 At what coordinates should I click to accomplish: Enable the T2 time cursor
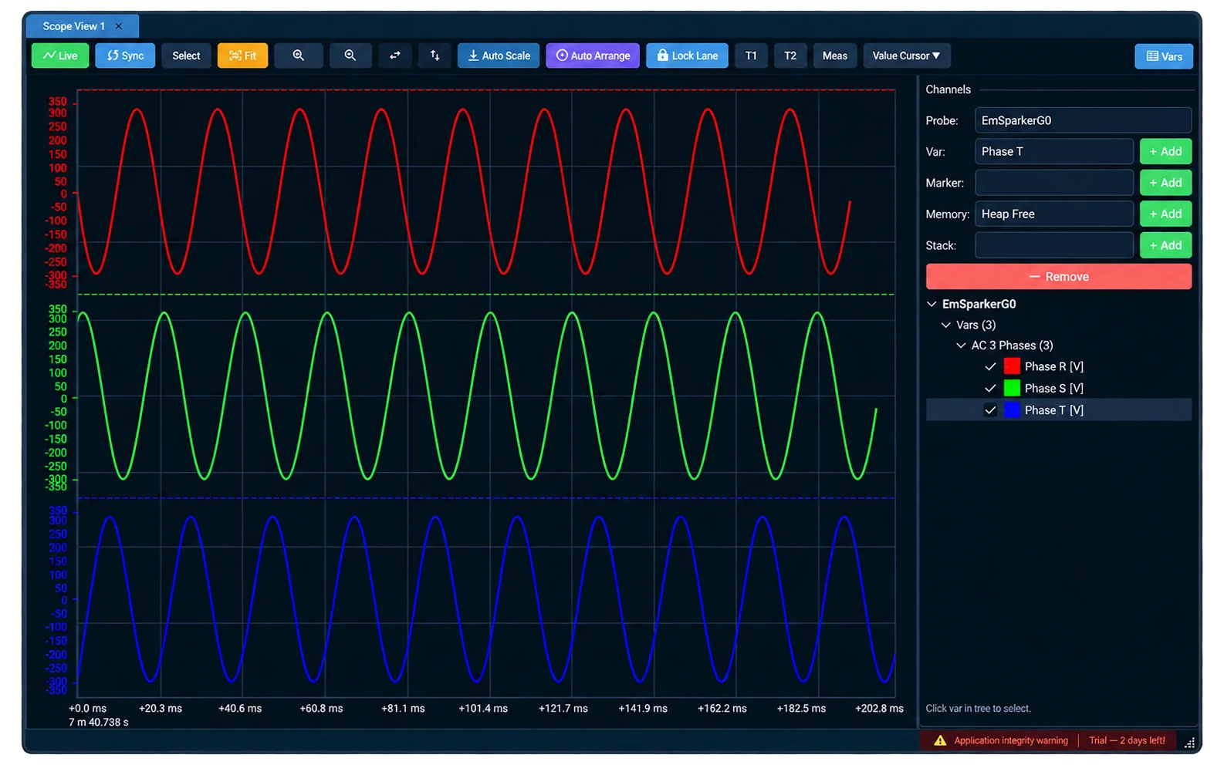pos(790,56)
